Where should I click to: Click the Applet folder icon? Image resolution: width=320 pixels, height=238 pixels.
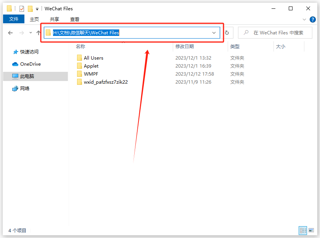[x=79, y=66]
